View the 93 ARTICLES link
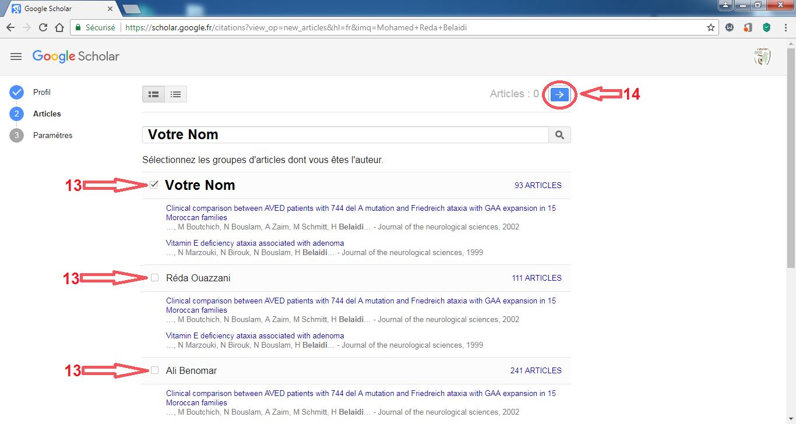The image size is (796, 424). click(538, 185)
